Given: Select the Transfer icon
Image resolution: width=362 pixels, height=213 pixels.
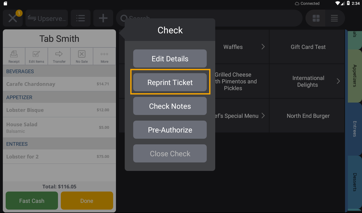Looking at the screenshot, I should coord(59,56).
